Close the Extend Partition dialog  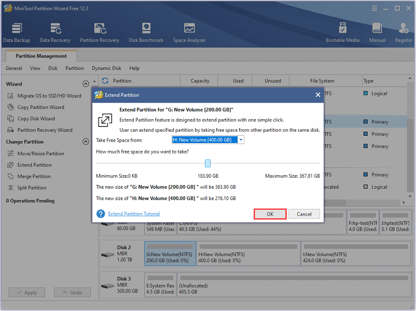318,95
